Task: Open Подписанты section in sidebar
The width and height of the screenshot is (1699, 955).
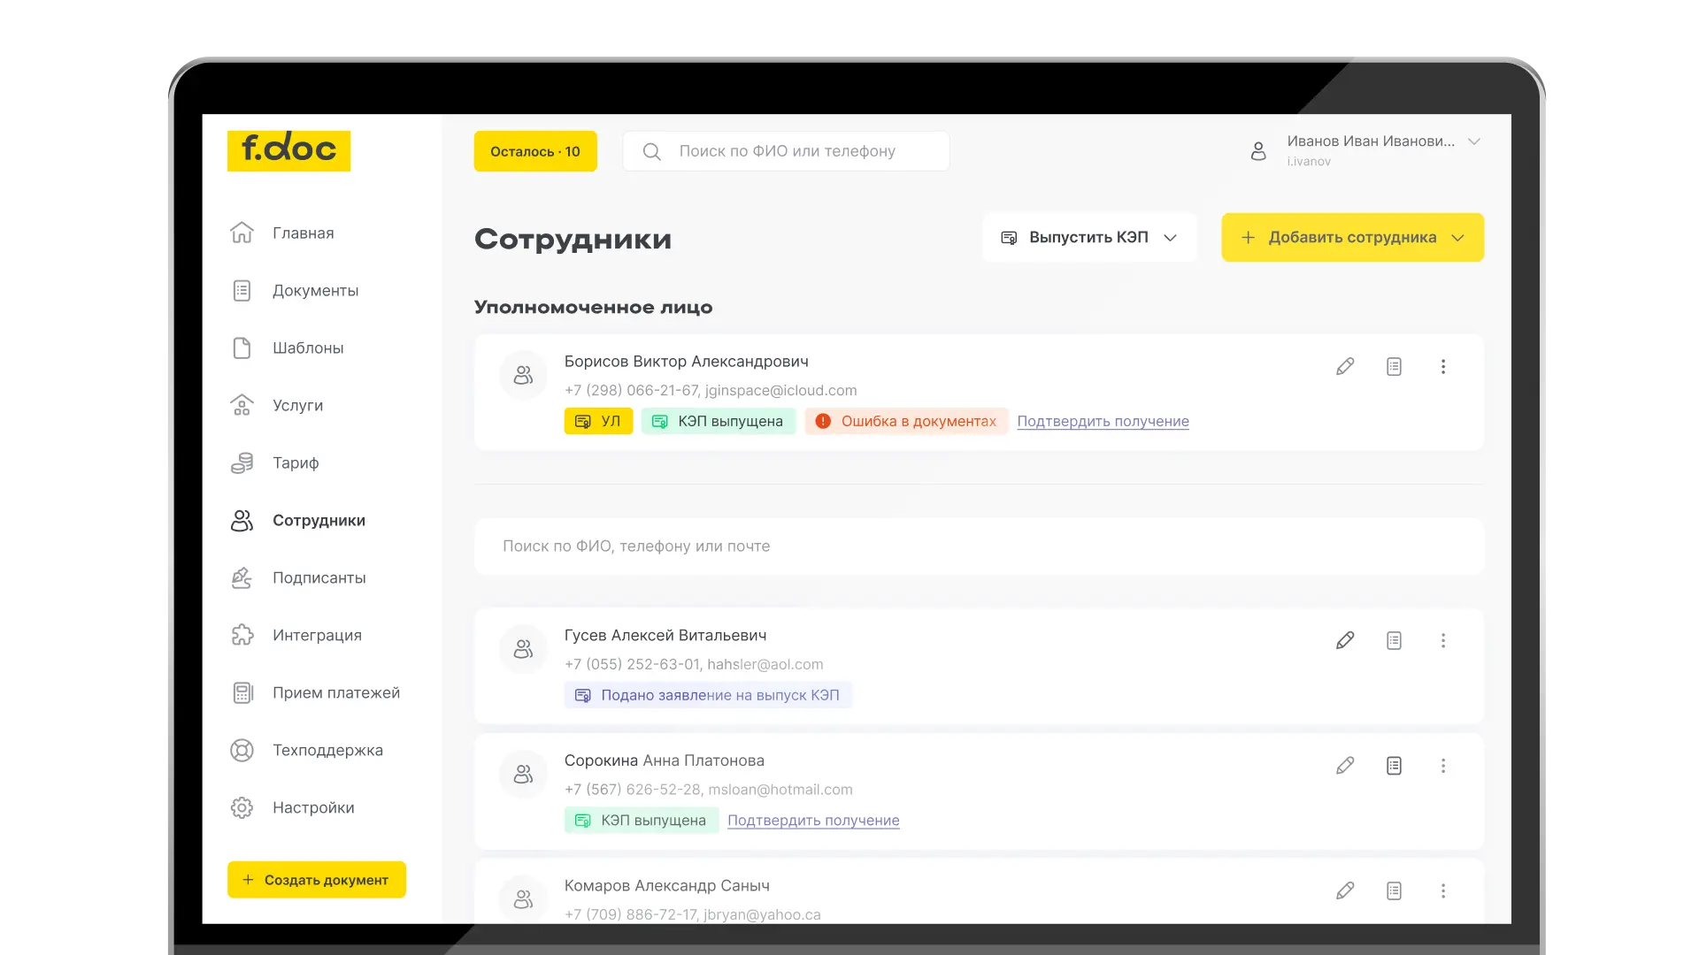Action: pos(319,578)
